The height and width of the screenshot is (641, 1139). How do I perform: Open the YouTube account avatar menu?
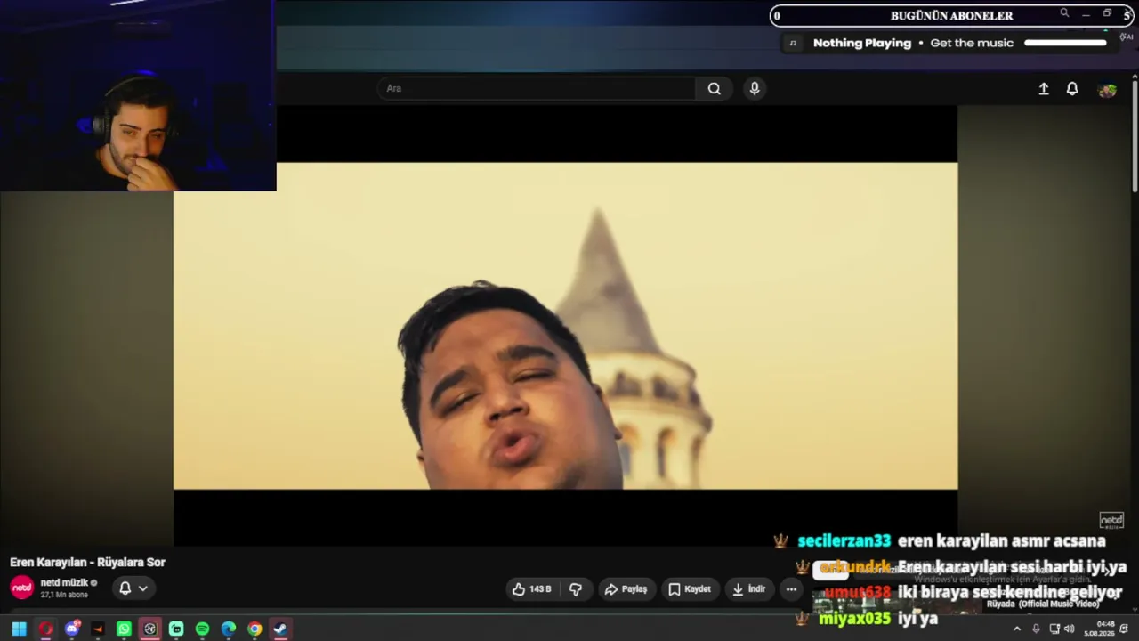pos(1107,90)
